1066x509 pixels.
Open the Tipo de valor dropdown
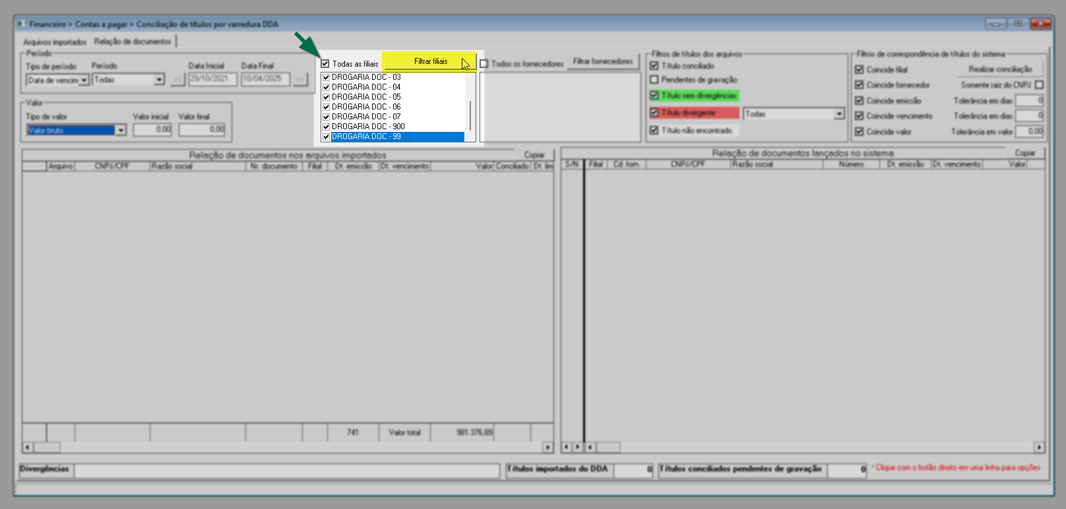tap(121, 131)
